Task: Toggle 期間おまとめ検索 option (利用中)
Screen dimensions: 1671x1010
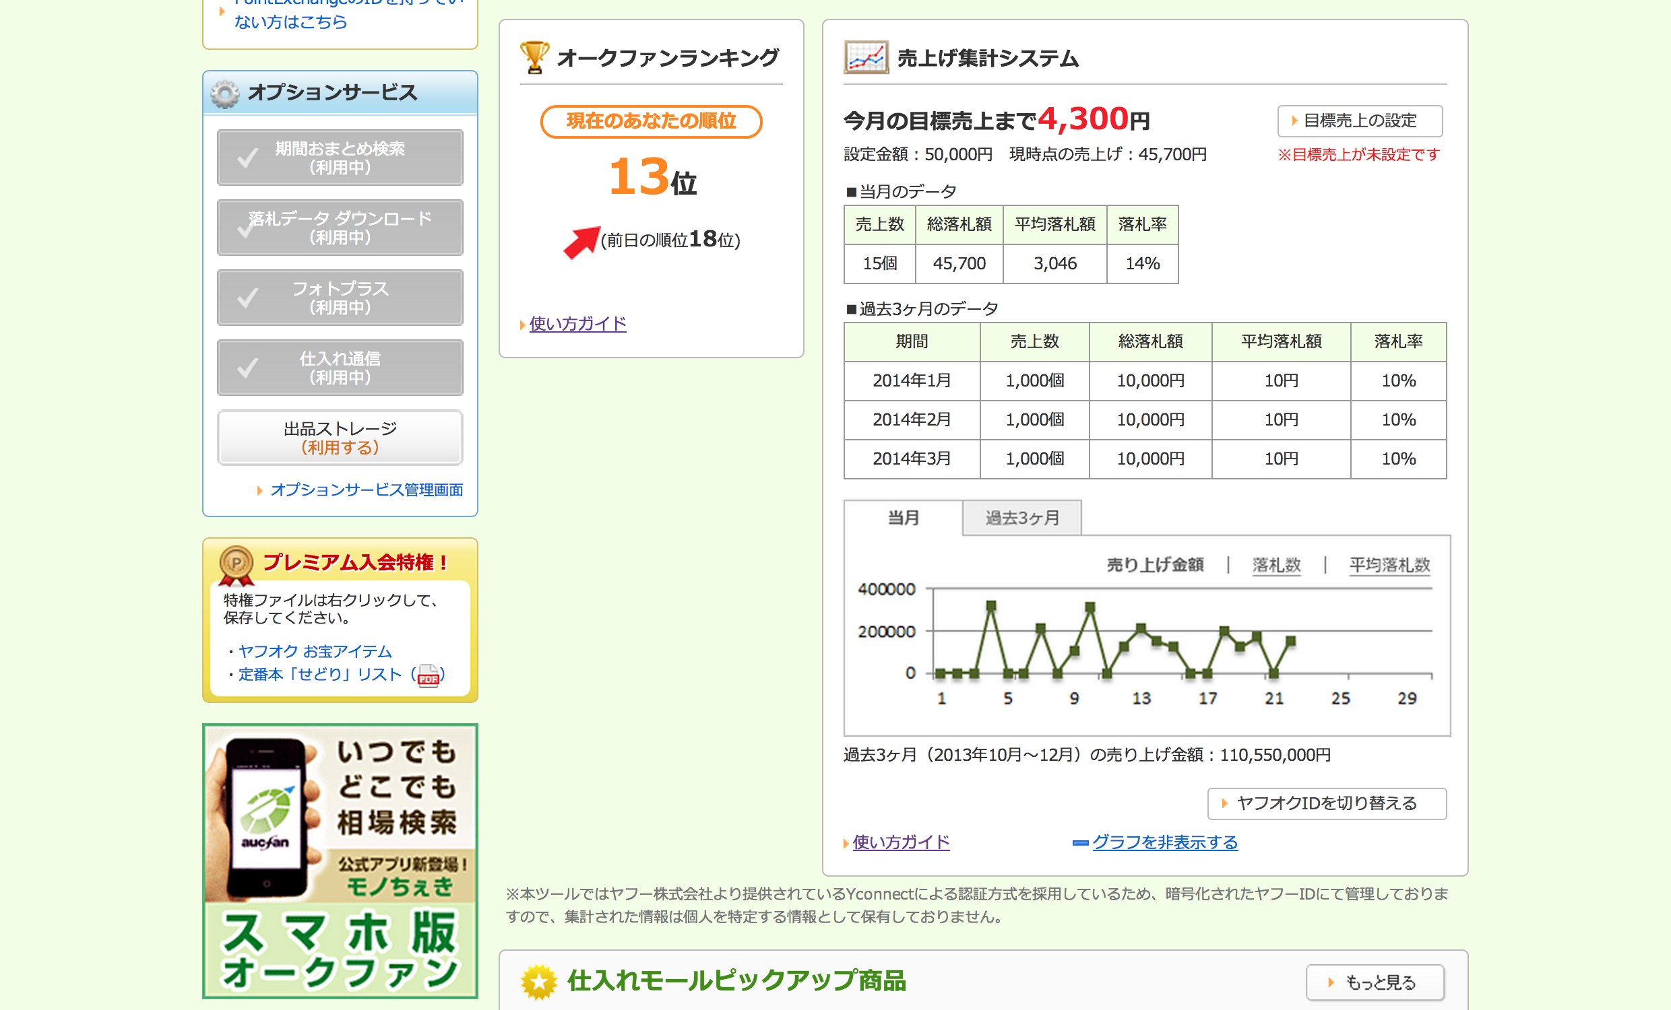Action: (x=340, y=158)
